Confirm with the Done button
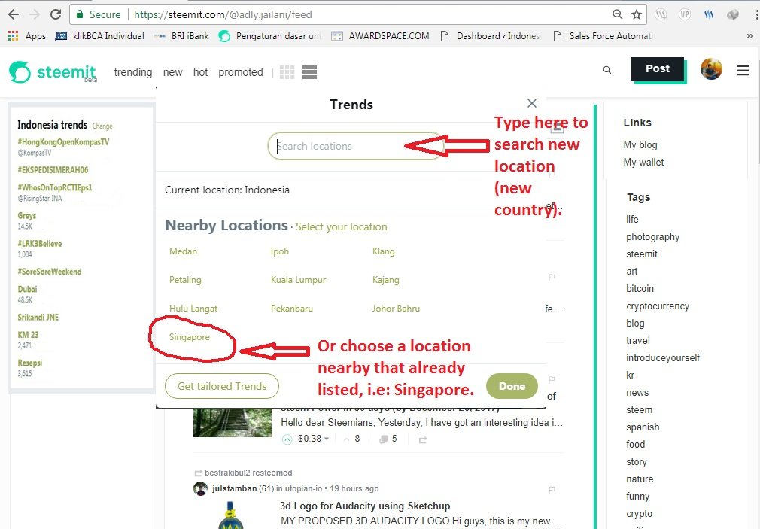 [x=512, y=386]
